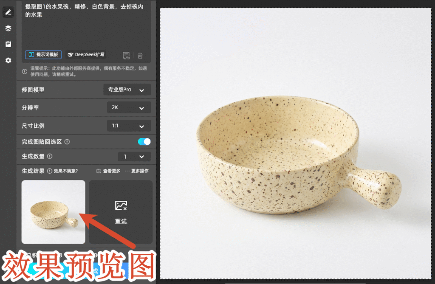The height and width of the screenshot is (284, 435).
Task: Click the DeepSeek扩写 button
Action: click(x=86, y=55)
